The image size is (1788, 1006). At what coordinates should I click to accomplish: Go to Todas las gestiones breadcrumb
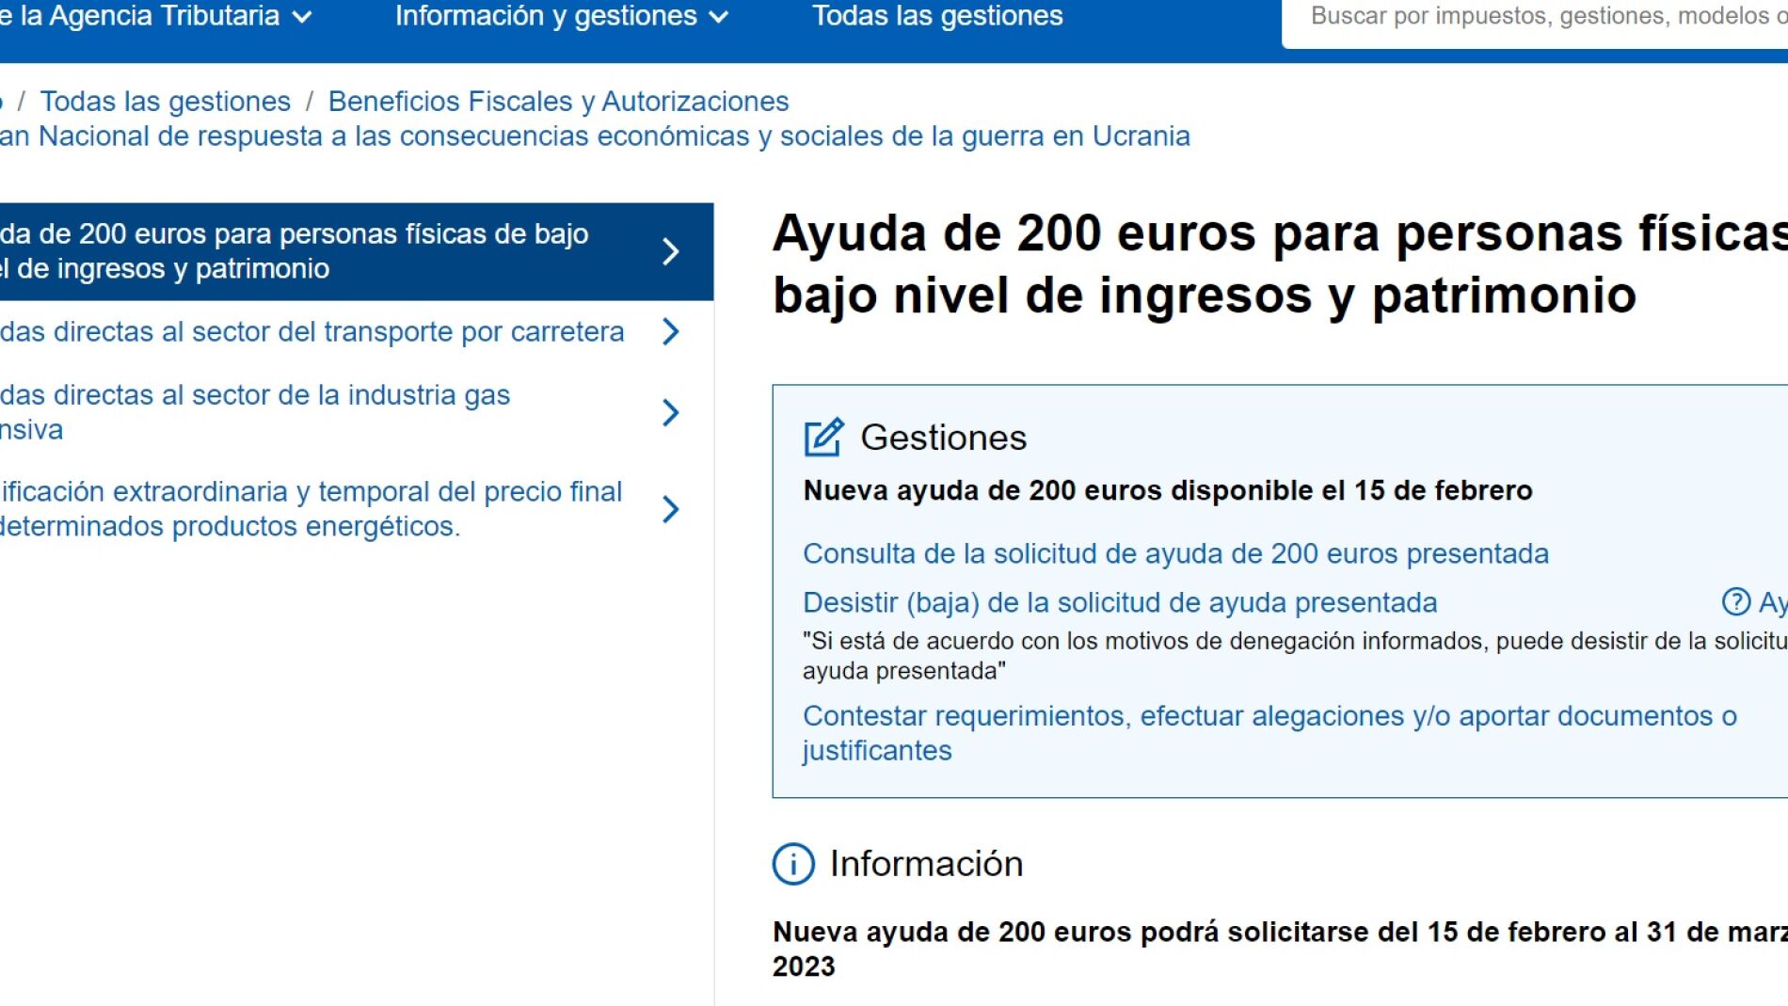point(166,101)
